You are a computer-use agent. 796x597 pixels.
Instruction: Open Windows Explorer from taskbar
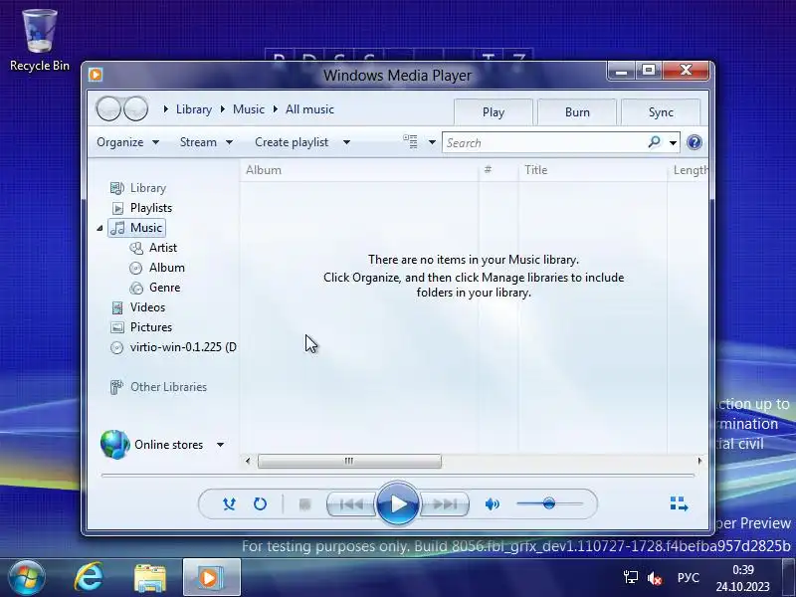[150, 578]
